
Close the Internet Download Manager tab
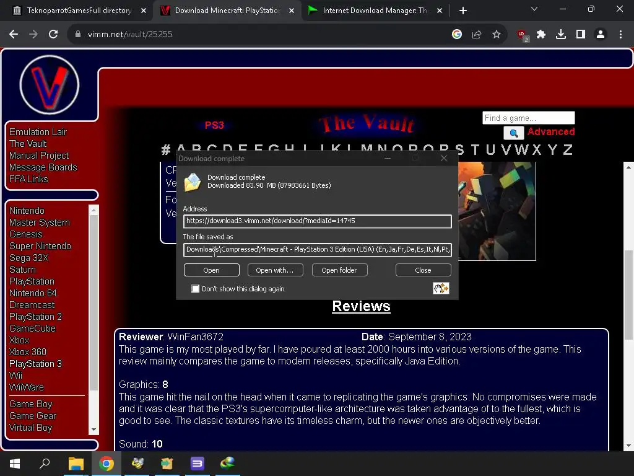440,11
